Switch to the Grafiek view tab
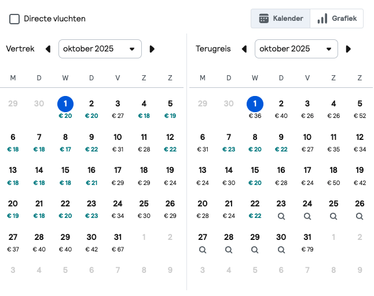 (337, 18)
